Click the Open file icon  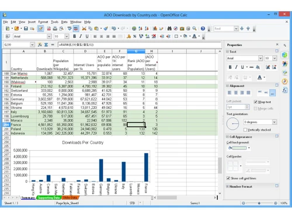[x=16, y=29]
